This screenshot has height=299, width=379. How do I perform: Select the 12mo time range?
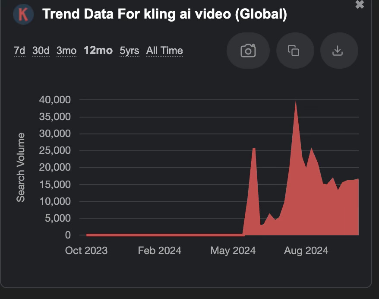pyautogui.click(x=98, y=51)
